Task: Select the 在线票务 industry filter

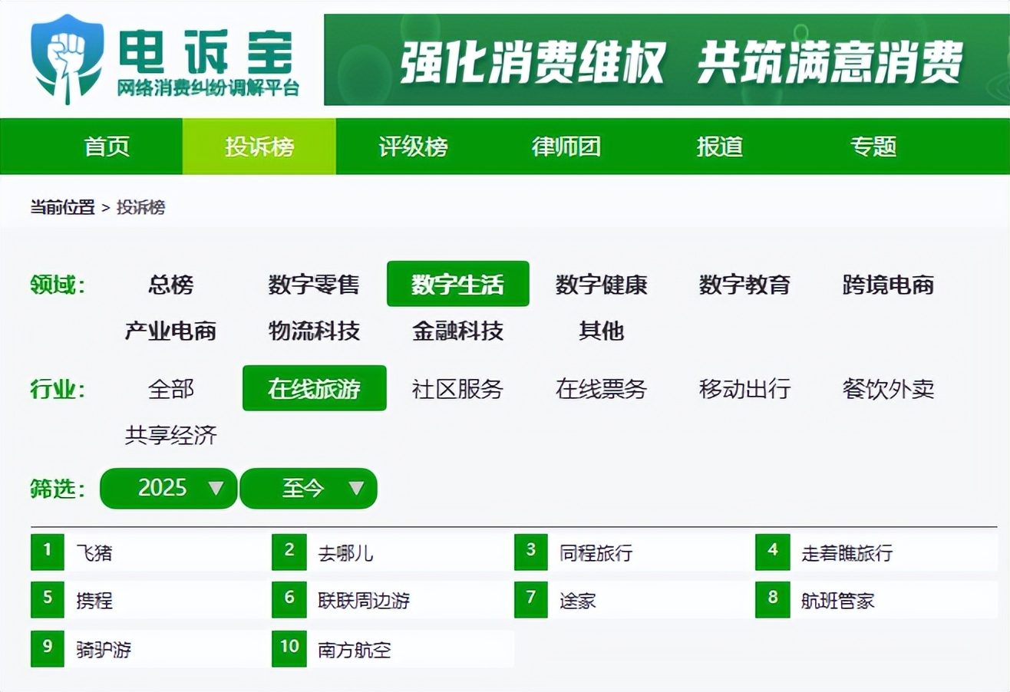Action: click(x=602, y=389)
